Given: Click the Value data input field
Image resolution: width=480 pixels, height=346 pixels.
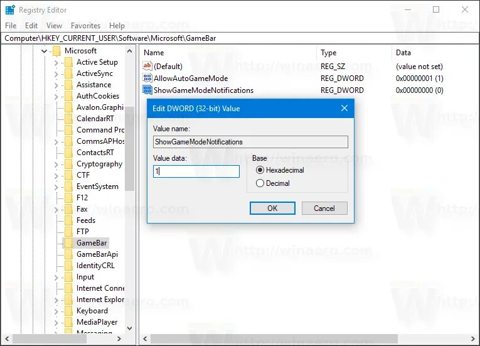Looking at the screenshot, I should click(x=196, y=171).
